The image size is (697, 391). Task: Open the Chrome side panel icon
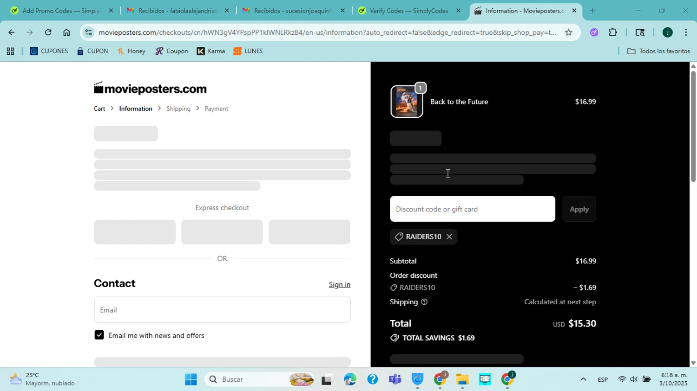point(640,32)
